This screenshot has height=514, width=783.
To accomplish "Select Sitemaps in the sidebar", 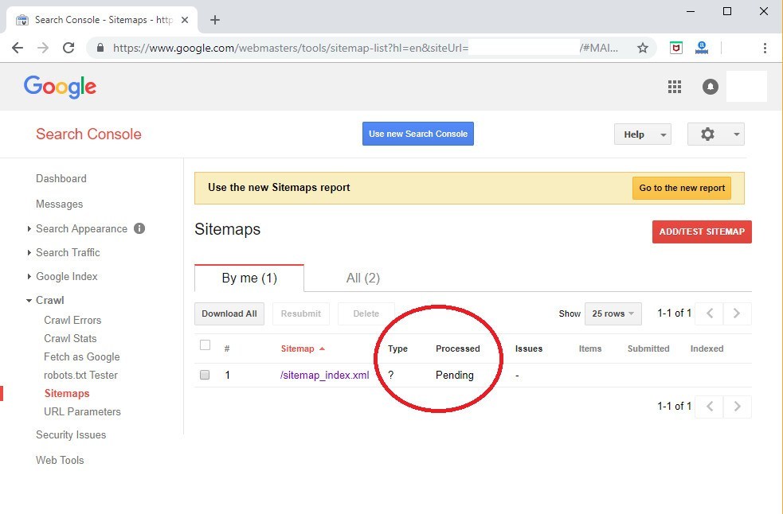I will click(x=67, y=393).
